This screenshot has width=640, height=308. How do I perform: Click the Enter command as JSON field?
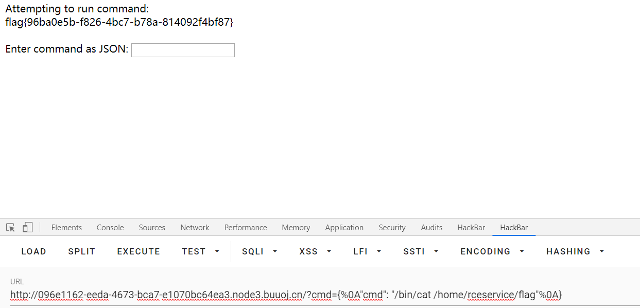tap(183, 50)
